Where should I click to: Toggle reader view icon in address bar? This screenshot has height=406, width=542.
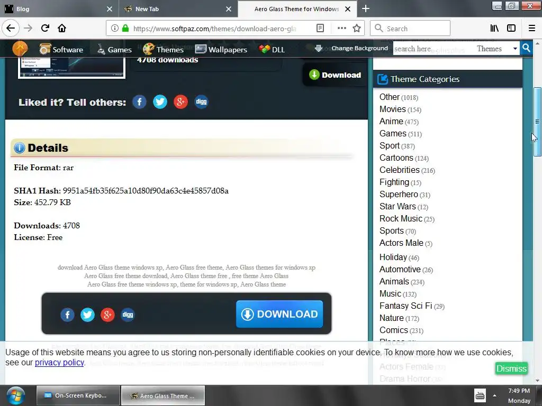point(320,29)
